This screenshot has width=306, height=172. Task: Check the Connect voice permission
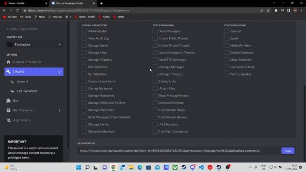coord(226,31)
